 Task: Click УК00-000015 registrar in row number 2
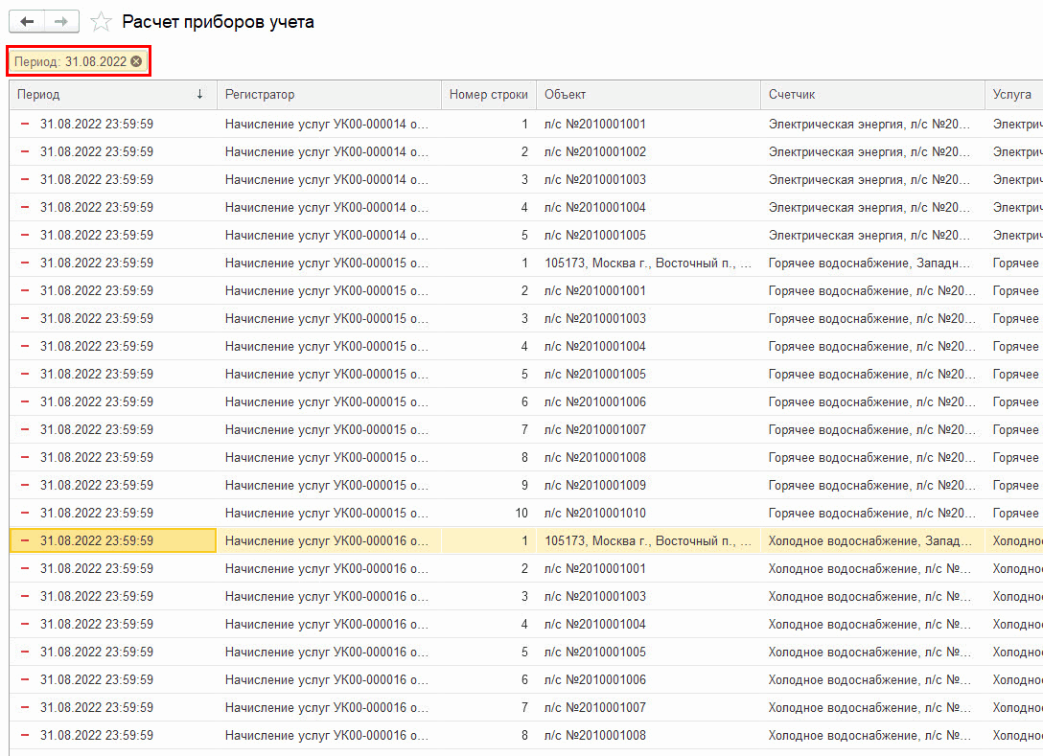[327, 290]
